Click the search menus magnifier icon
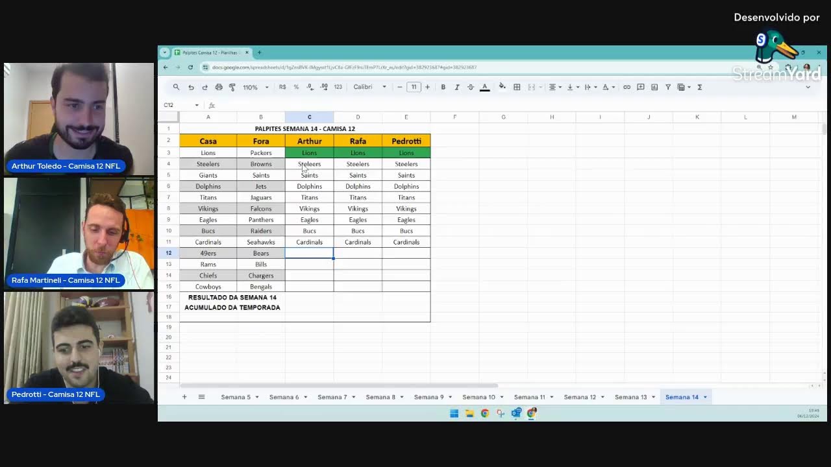The width and height of the screenshot is (831, 467). coord(176,87)
